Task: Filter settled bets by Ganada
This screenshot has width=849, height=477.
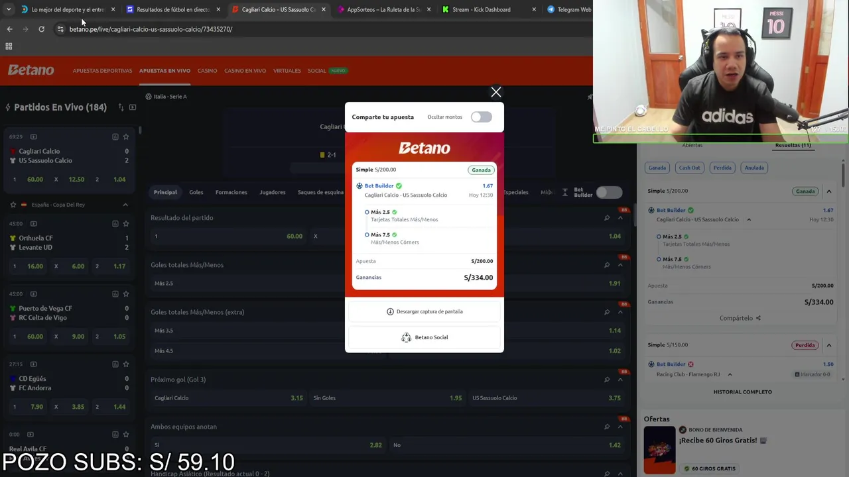Action: 657,168
